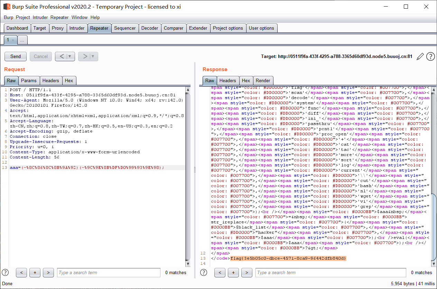Click plus button beside request search
This screenshot has height=289, width=437.
(x=35, y=272)
